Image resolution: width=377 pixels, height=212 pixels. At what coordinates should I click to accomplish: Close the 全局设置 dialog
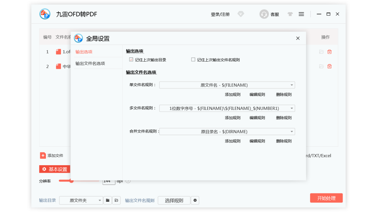coord(298,38)
